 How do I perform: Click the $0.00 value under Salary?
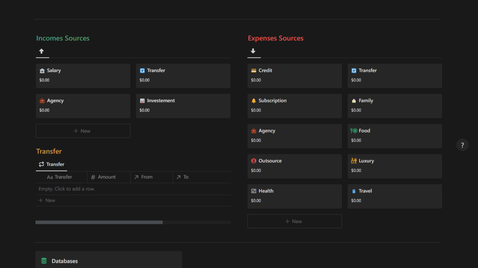click(44, 80)
